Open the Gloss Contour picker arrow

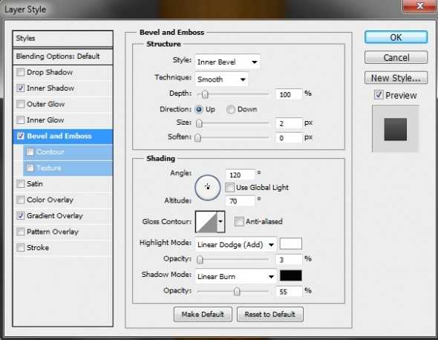220,221
